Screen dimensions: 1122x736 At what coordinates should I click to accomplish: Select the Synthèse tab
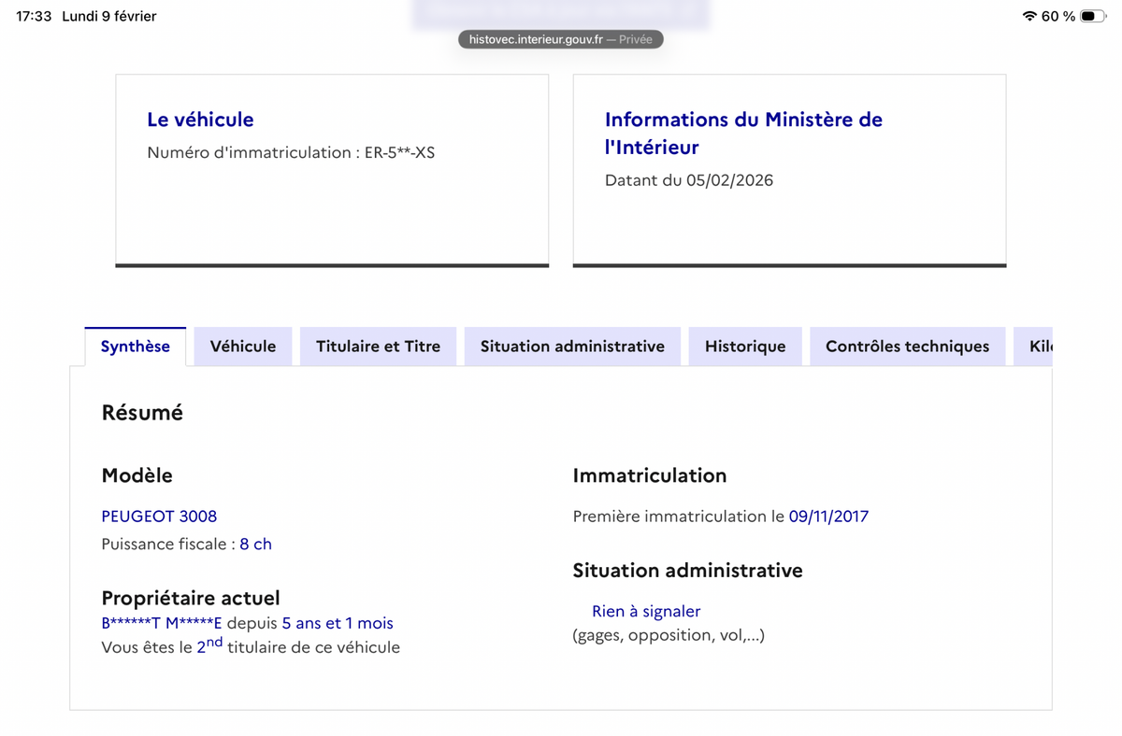pos(136,347)
